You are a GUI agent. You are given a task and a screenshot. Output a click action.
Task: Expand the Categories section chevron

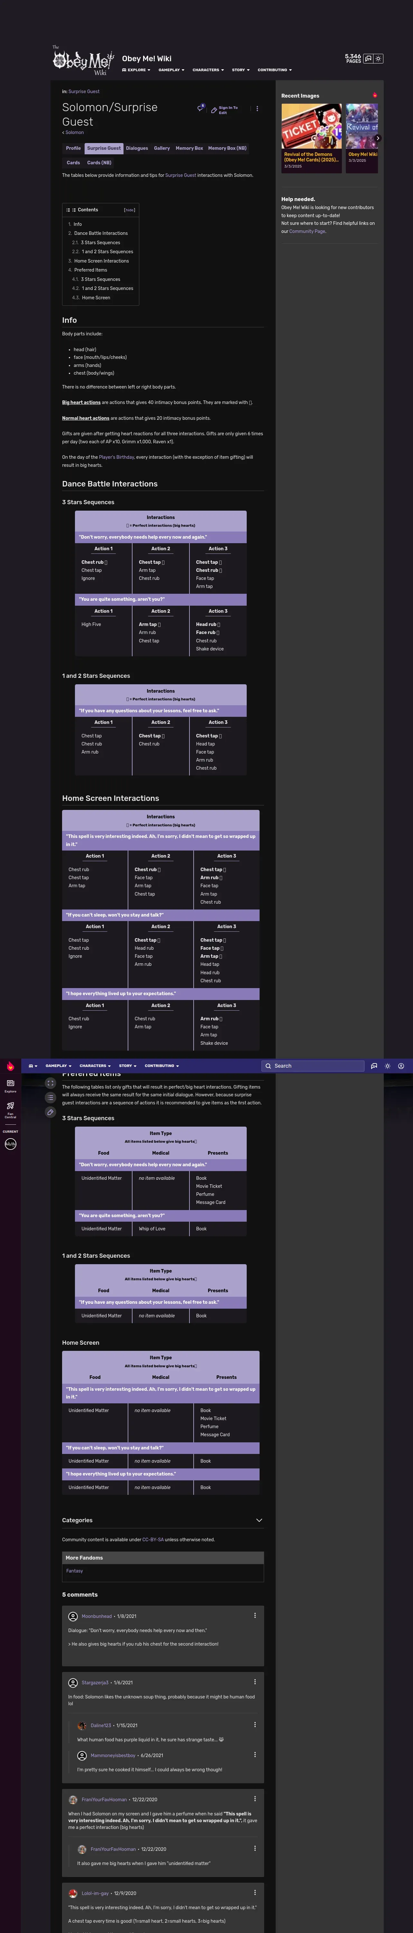tap(259, 1520)
